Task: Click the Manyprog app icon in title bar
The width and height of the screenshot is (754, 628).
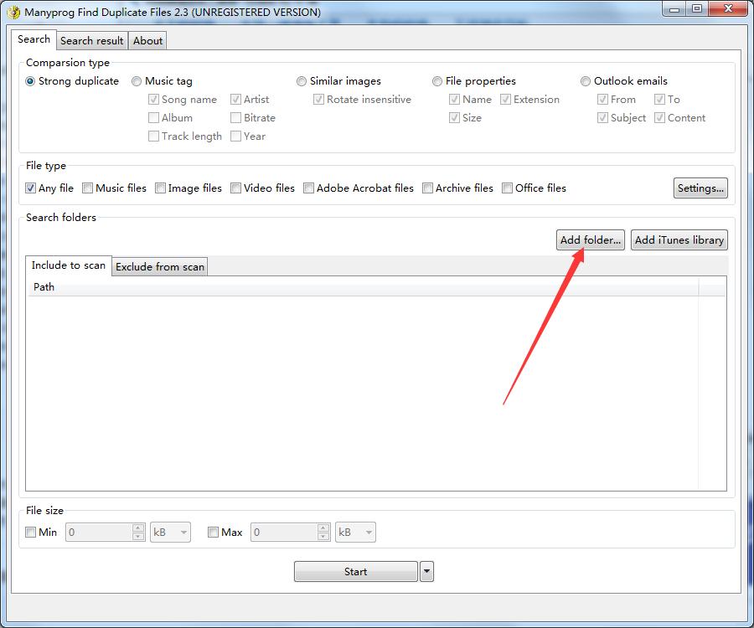Action: tap(13, 12)
